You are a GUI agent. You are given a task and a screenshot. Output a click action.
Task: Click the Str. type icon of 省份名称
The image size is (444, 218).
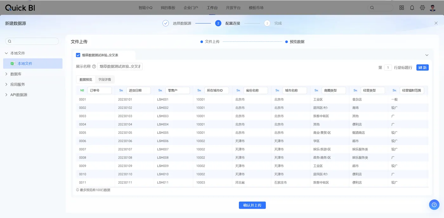click(238, 90)
